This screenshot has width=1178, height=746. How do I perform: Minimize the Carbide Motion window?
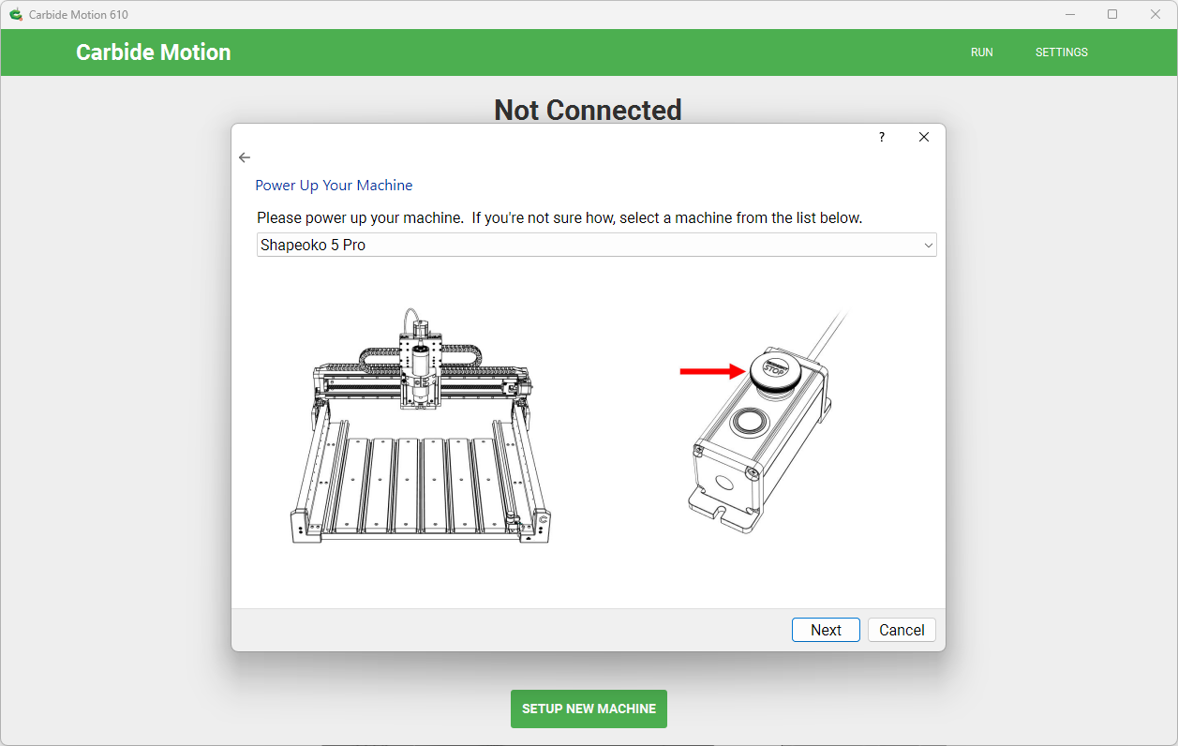(1070, 14)
